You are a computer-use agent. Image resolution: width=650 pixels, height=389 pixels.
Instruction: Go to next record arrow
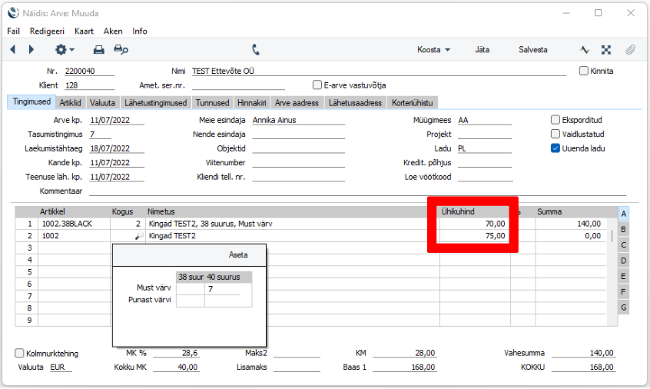coord(32,50)
